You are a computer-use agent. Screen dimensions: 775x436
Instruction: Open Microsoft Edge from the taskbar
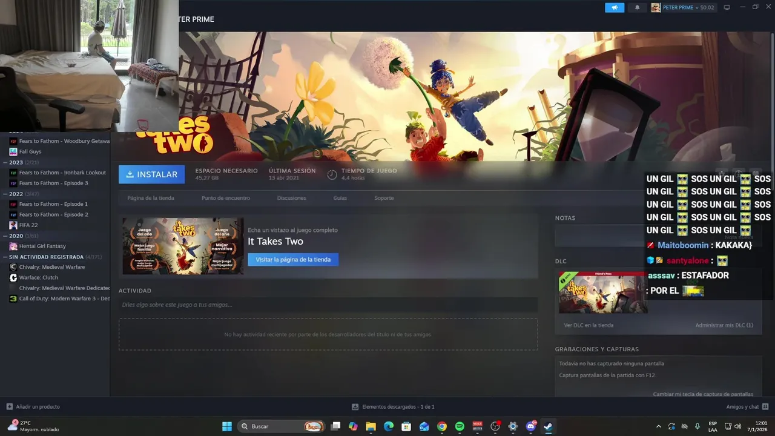pyautogui.click(x=389, y=426)
